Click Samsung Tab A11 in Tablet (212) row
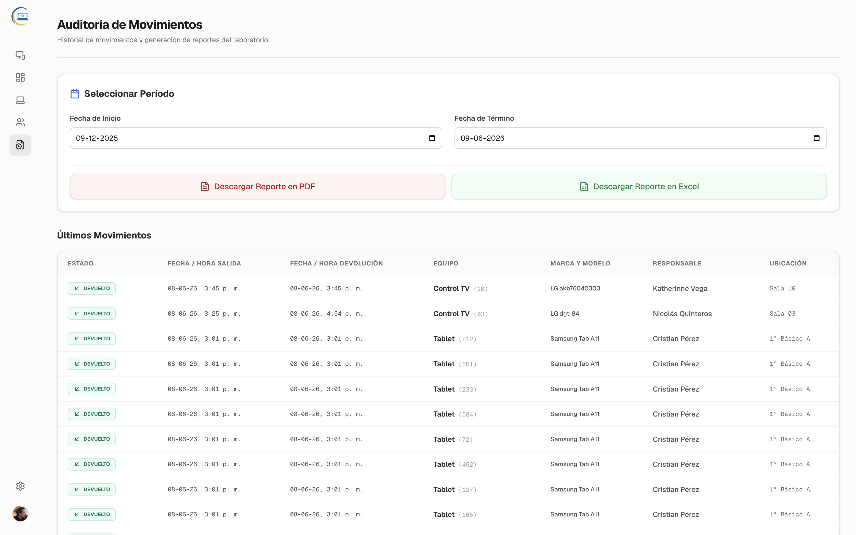Screen dimensions: 856x535 575,339
